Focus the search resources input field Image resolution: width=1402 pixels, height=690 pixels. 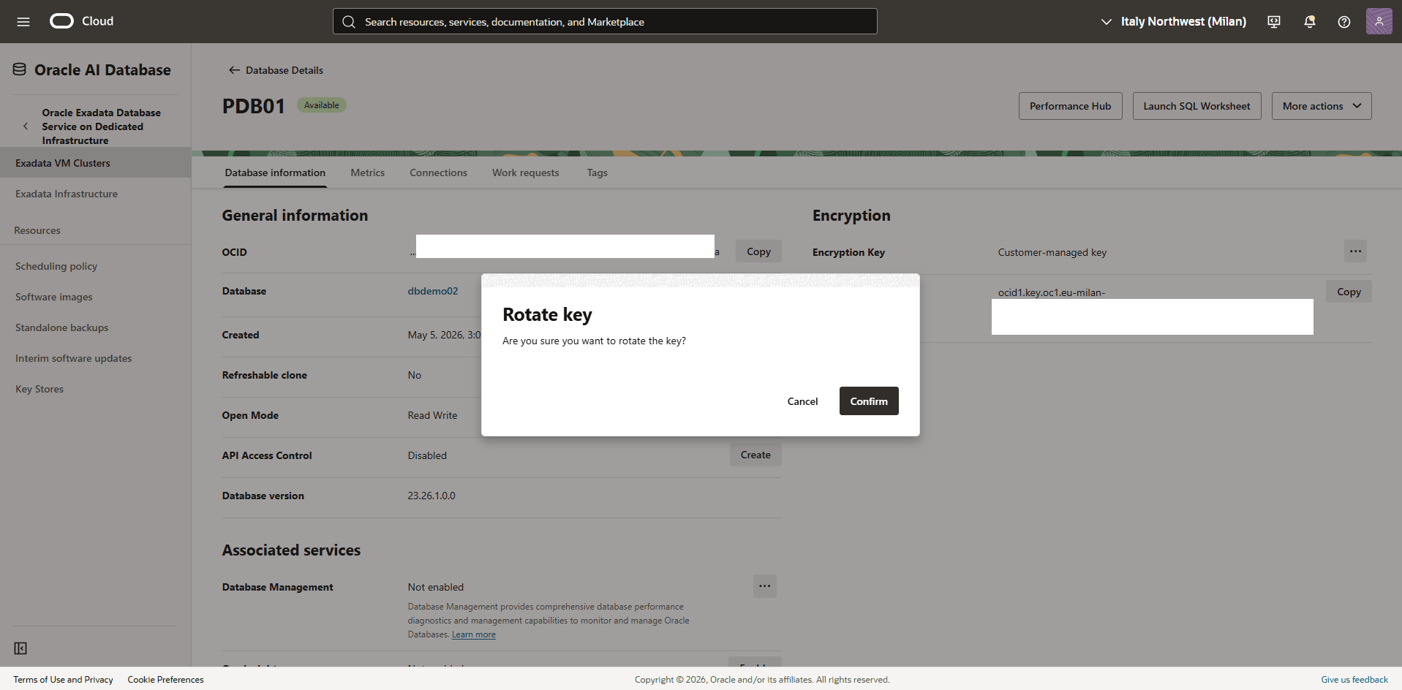click(x=605, y=22)
